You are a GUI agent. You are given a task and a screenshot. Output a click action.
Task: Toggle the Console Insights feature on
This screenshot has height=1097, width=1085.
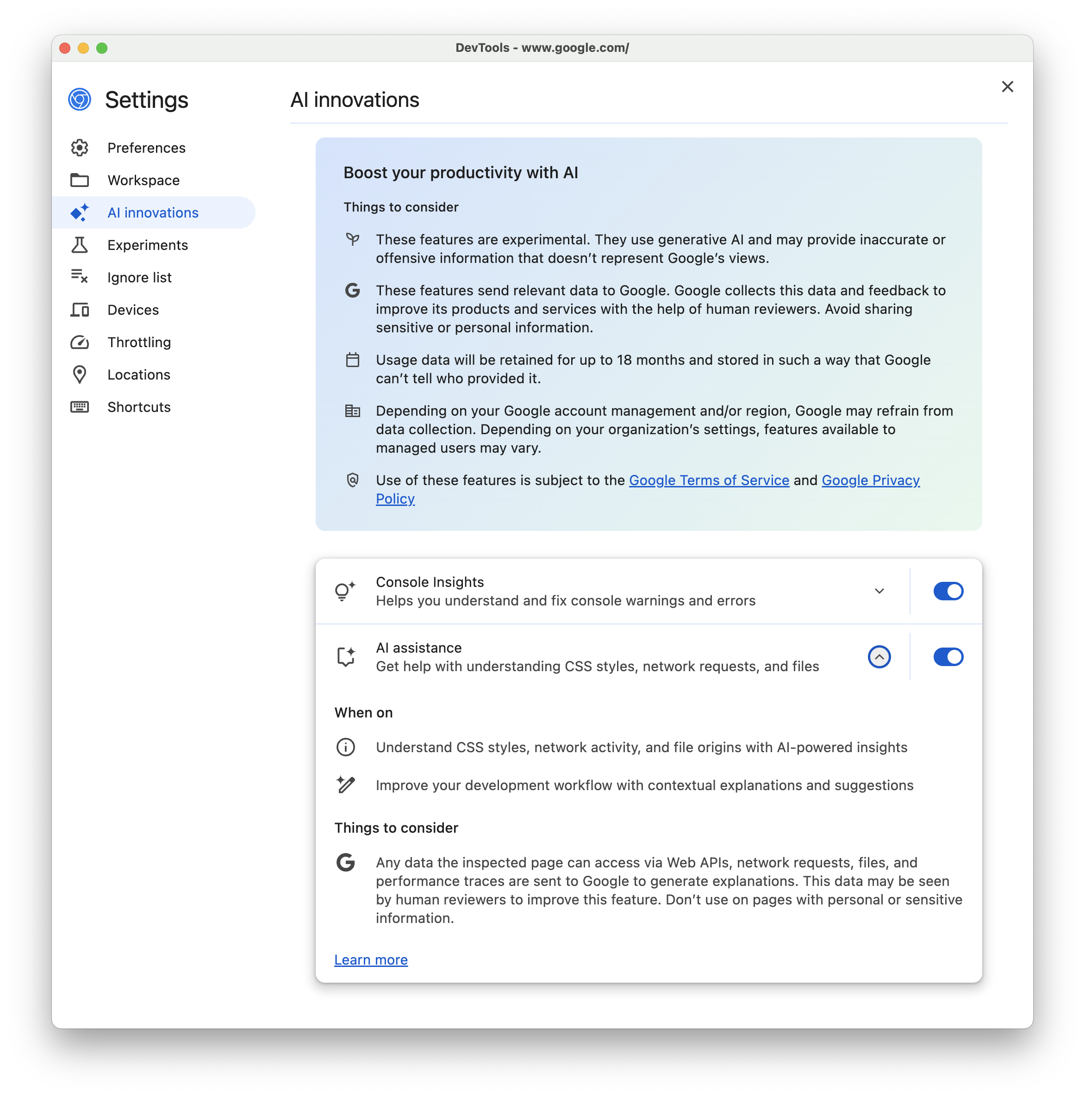point(946,591)
